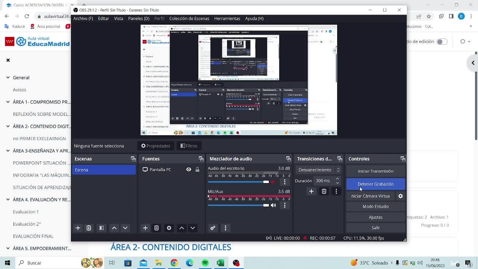478x269 pixels.
Task: Open source properties gear in Fuentes panel
Action: (169, 228)
